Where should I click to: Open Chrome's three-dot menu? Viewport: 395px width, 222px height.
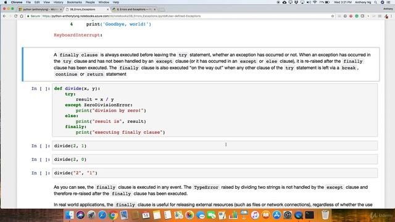coord(392,16)
